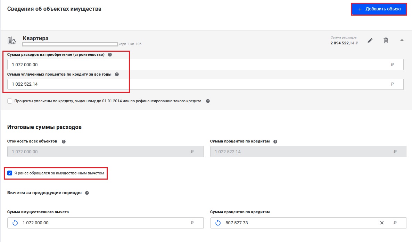The image size is (412, 242).
Task: Click the Добавить объект button
Action: pos(379,9)
